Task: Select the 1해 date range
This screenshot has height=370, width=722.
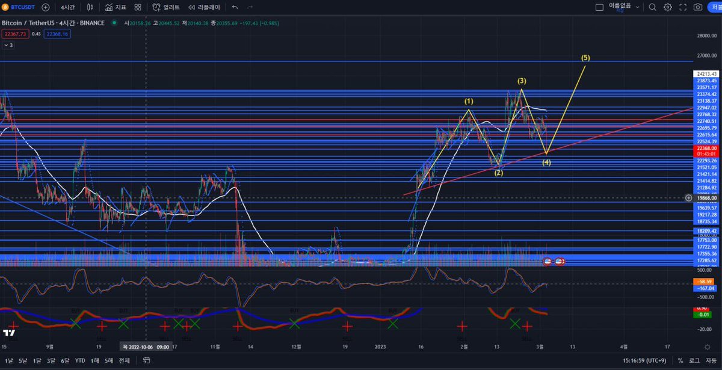Action: click(x=95, y=361)
